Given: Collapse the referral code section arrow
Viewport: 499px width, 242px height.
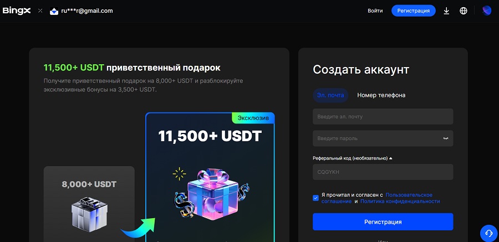Looking at the screenshot, I should coord(391,158).
